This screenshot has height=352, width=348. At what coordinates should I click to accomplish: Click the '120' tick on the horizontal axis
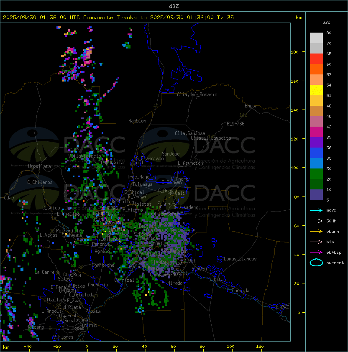260,347
